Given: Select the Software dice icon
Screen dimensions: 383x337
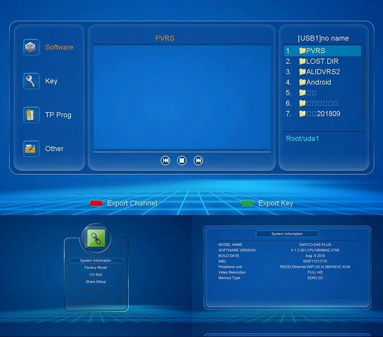Looking at the screenshot, I should point(31,47).
